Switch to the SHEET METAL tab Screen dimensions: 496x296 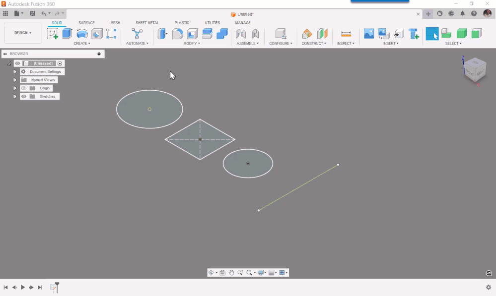point(147,23)
